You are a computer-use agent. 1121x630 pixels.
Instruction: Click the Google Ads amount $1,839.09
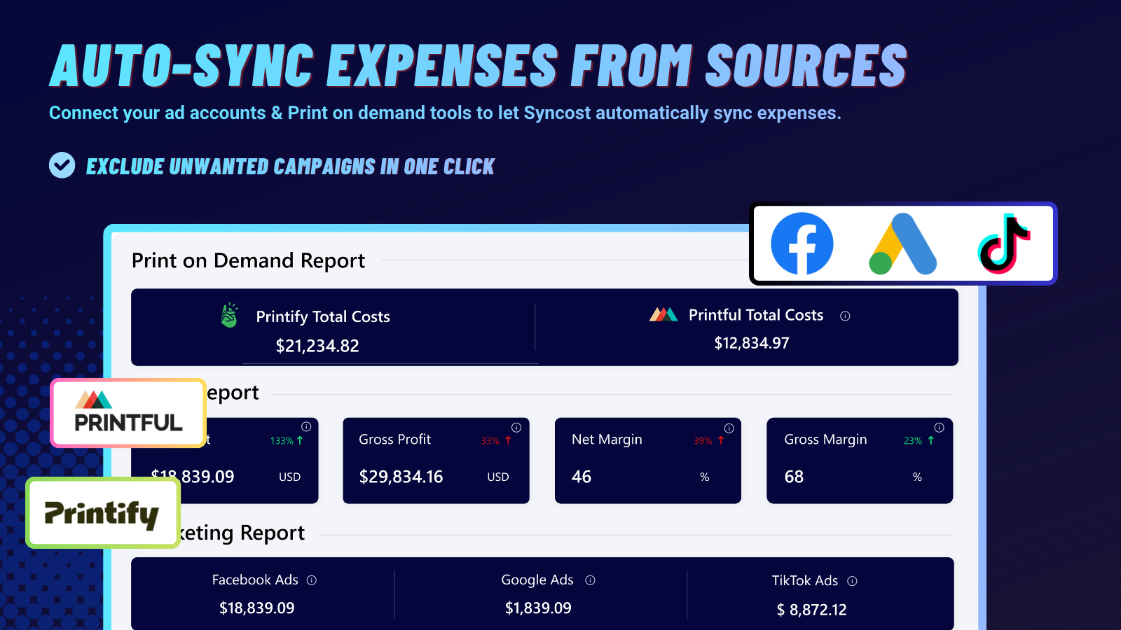(538, 608)
